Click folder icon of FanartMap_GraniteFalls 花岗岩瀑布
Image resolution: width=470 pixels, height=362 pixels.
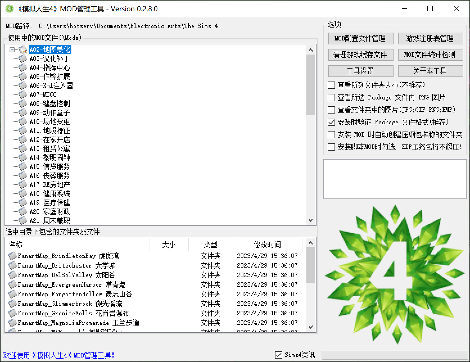(x=12, y=313)
